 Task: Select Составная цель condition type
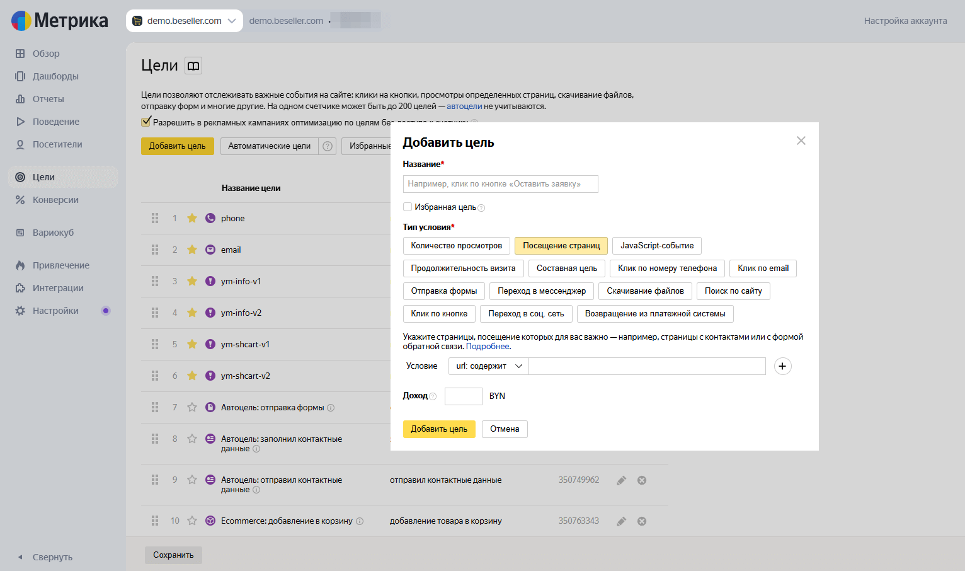(x=567, y=268)
